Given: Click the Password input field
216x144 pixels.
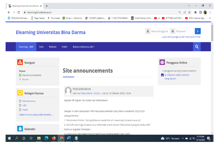Looking at the screenshot, I should [x=183, y=31].
